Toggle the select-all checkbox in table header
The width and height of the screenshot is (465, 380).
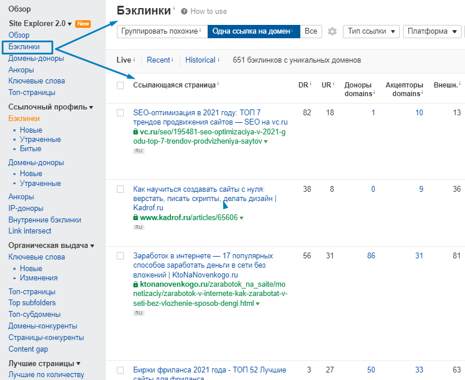120,85
